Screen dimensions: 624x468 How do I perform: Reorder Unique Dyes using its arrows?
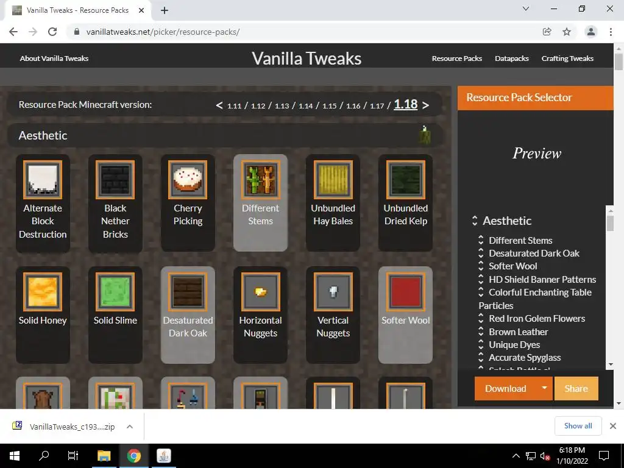pyautogui.click(x=481, y=345)
